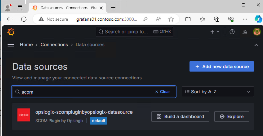Clear the scom search filter
The image size is (263, 136).
pos(163,92)
